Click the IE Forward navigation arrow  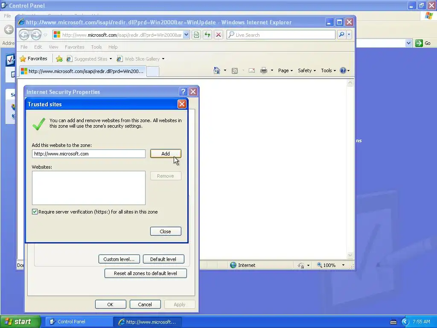(x=36, y=35)
